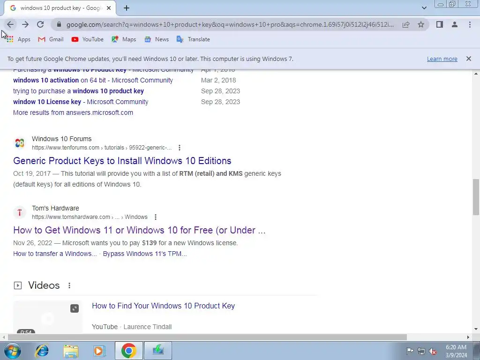Open the Apps bookmark shortcut

(x=18, y=39)
